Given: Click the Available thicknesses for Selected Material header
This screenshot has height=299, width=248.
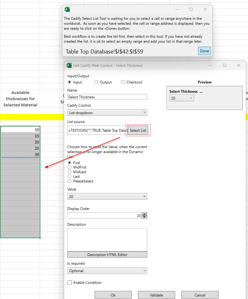Looking at the screenshot, I should (20, 99).
